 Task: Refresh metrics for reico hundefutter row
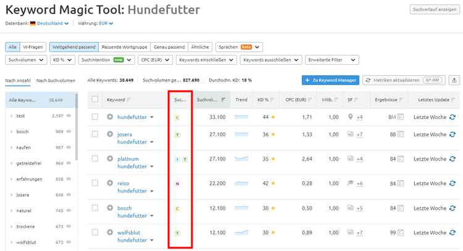pyautogui.click(x=453, y=183)
